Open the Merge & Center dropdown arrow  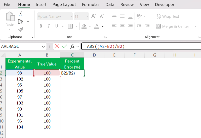[195, 26]
